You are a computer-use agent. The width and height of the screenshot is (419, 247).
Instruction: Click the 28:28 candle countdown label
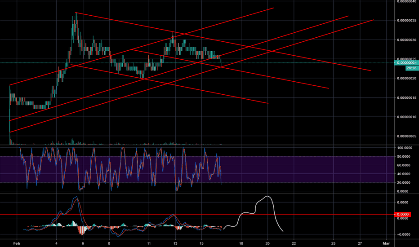(411, 68)
